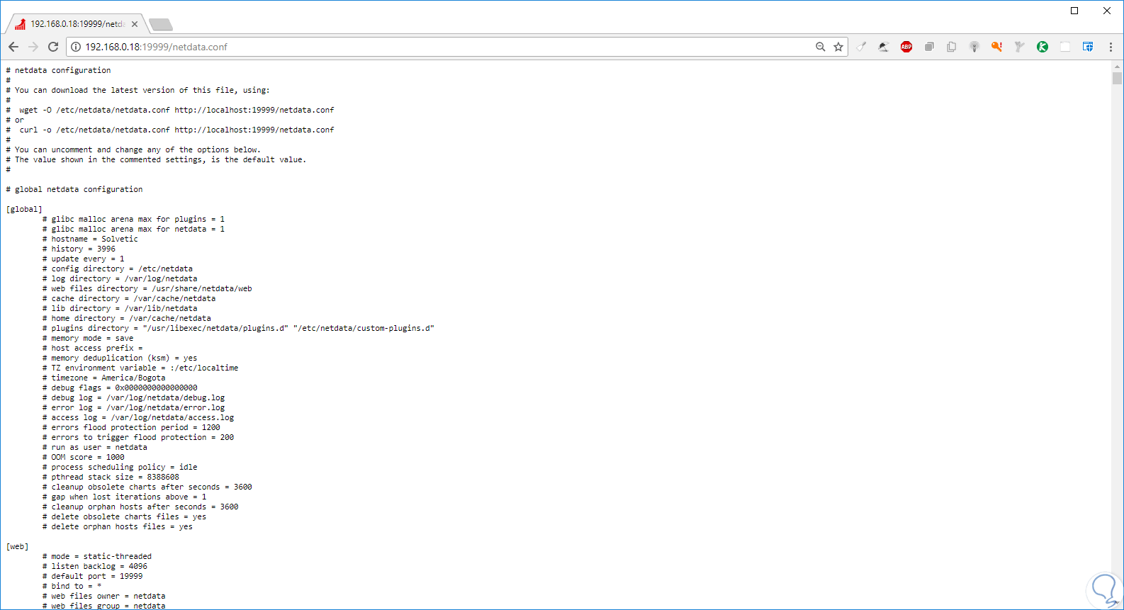
Task: Open the blue shield window extension
Action: pyautogui.click(x=1088, y=47)
